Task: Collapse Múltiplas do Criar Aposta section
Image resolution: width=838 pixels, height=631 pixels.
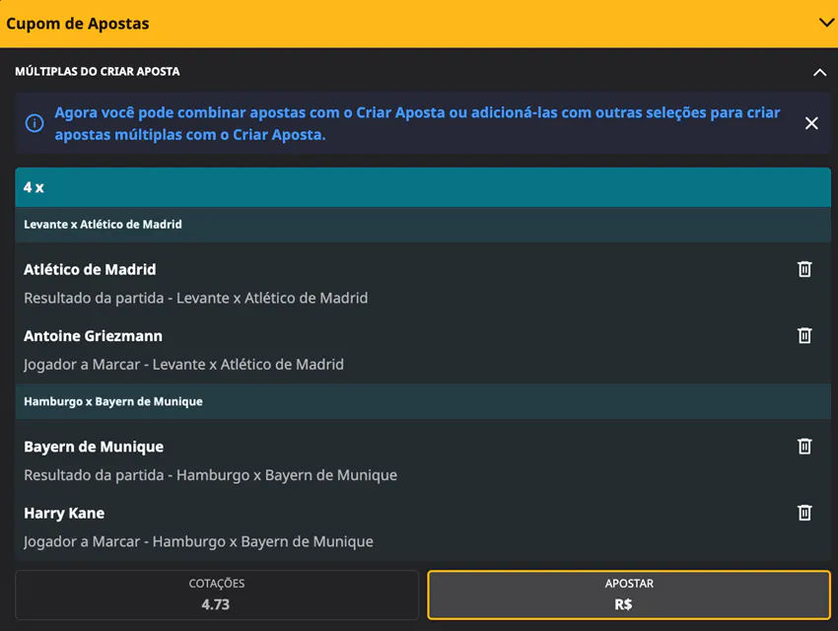Action: pyautogui.click(x=819, y=72)
